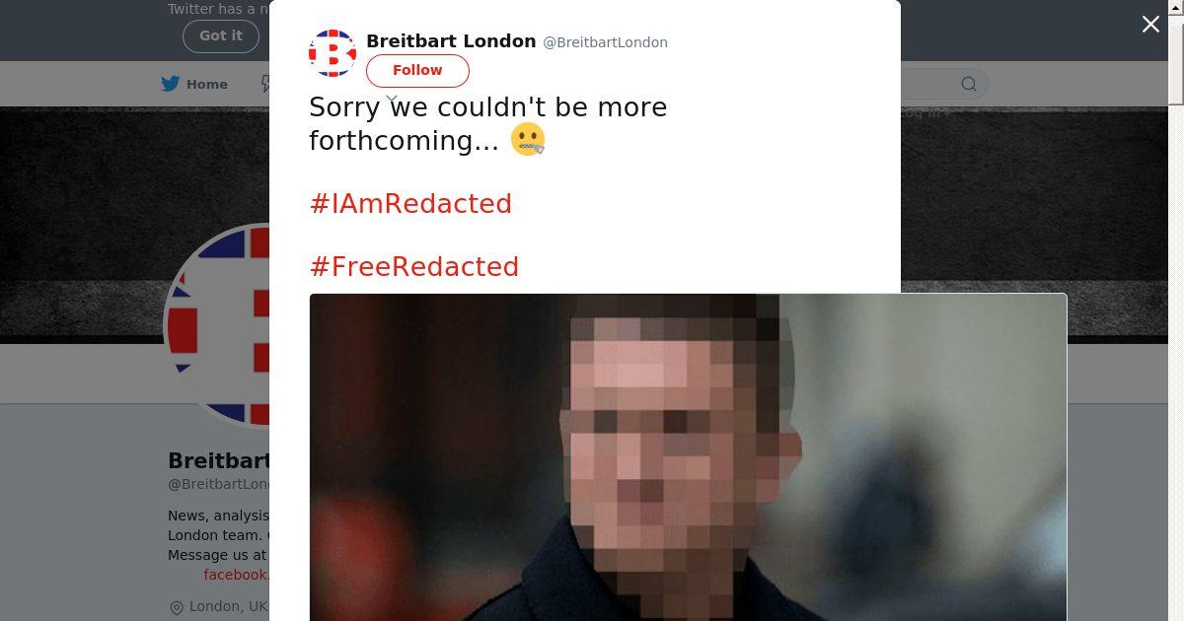Click the Breitbart London name in tweet header
Screen dimensions: 1184x621
tap(451, 41)
